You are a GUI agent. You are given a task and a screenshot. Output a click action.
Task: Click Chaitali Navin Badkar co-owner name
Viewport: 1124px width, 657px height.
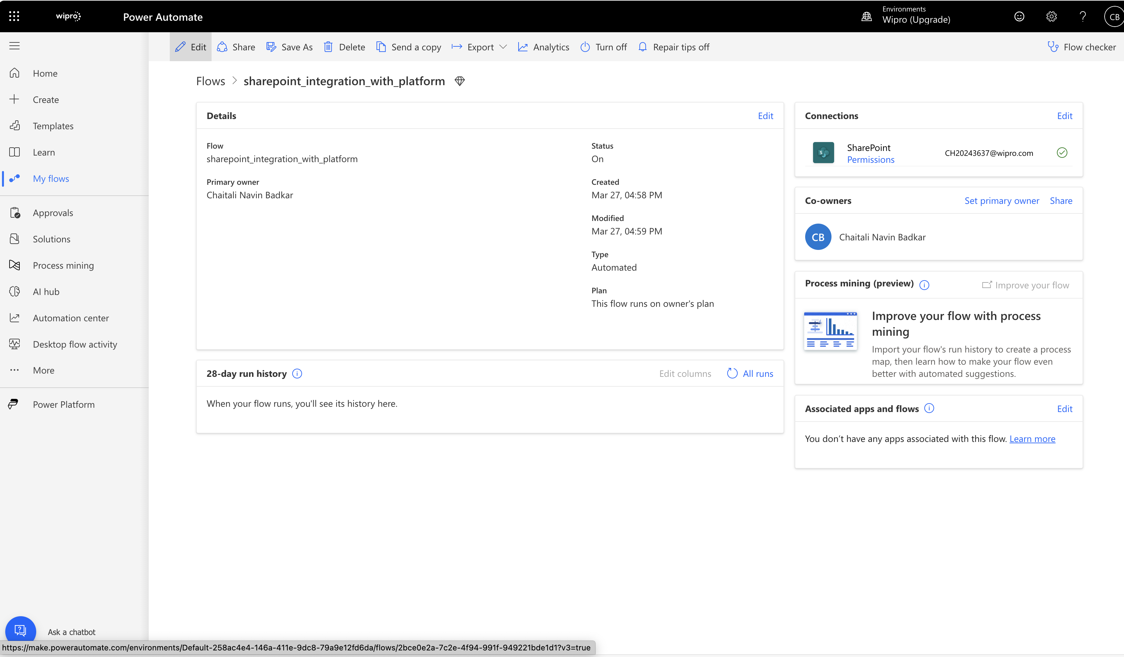click(x=882, y=237)
